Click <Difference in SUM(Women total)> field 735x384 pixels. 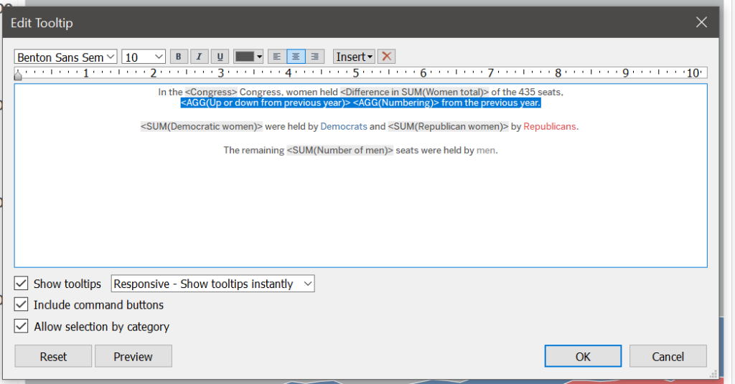click(414, 92)
